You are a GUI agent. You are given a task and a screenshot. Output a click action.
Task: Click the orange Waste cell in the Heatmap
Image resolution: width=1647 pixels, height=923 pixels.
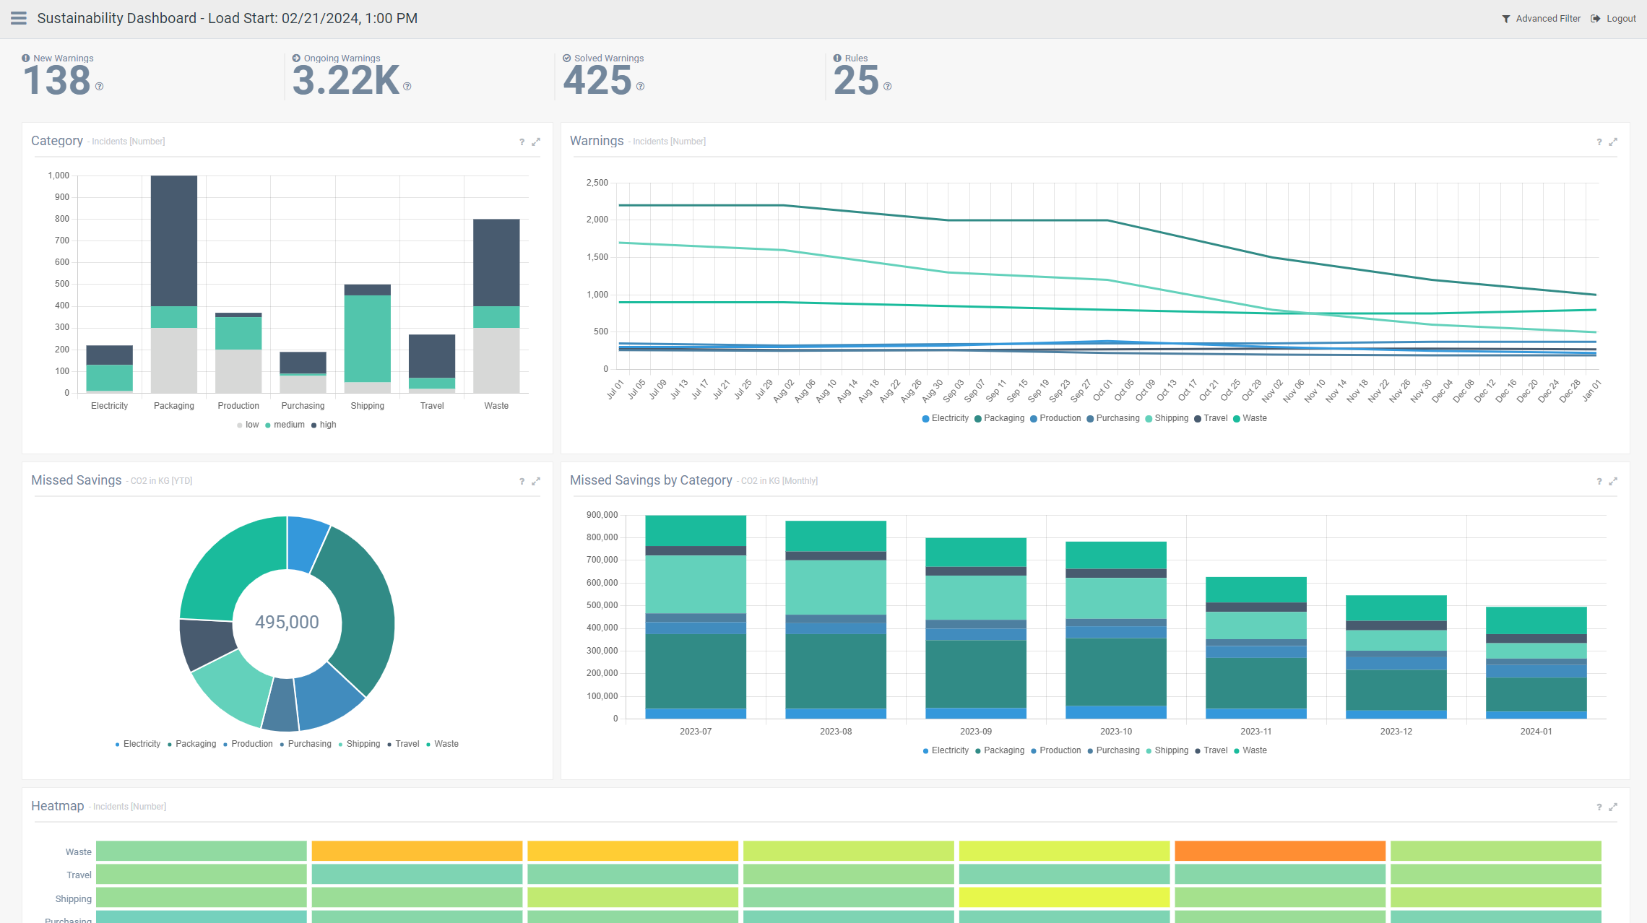coord(1279,851)
